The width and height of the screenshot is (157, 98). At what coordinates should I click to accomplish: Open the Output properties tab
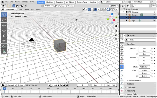pyautogui.click(x=122, y=50)
